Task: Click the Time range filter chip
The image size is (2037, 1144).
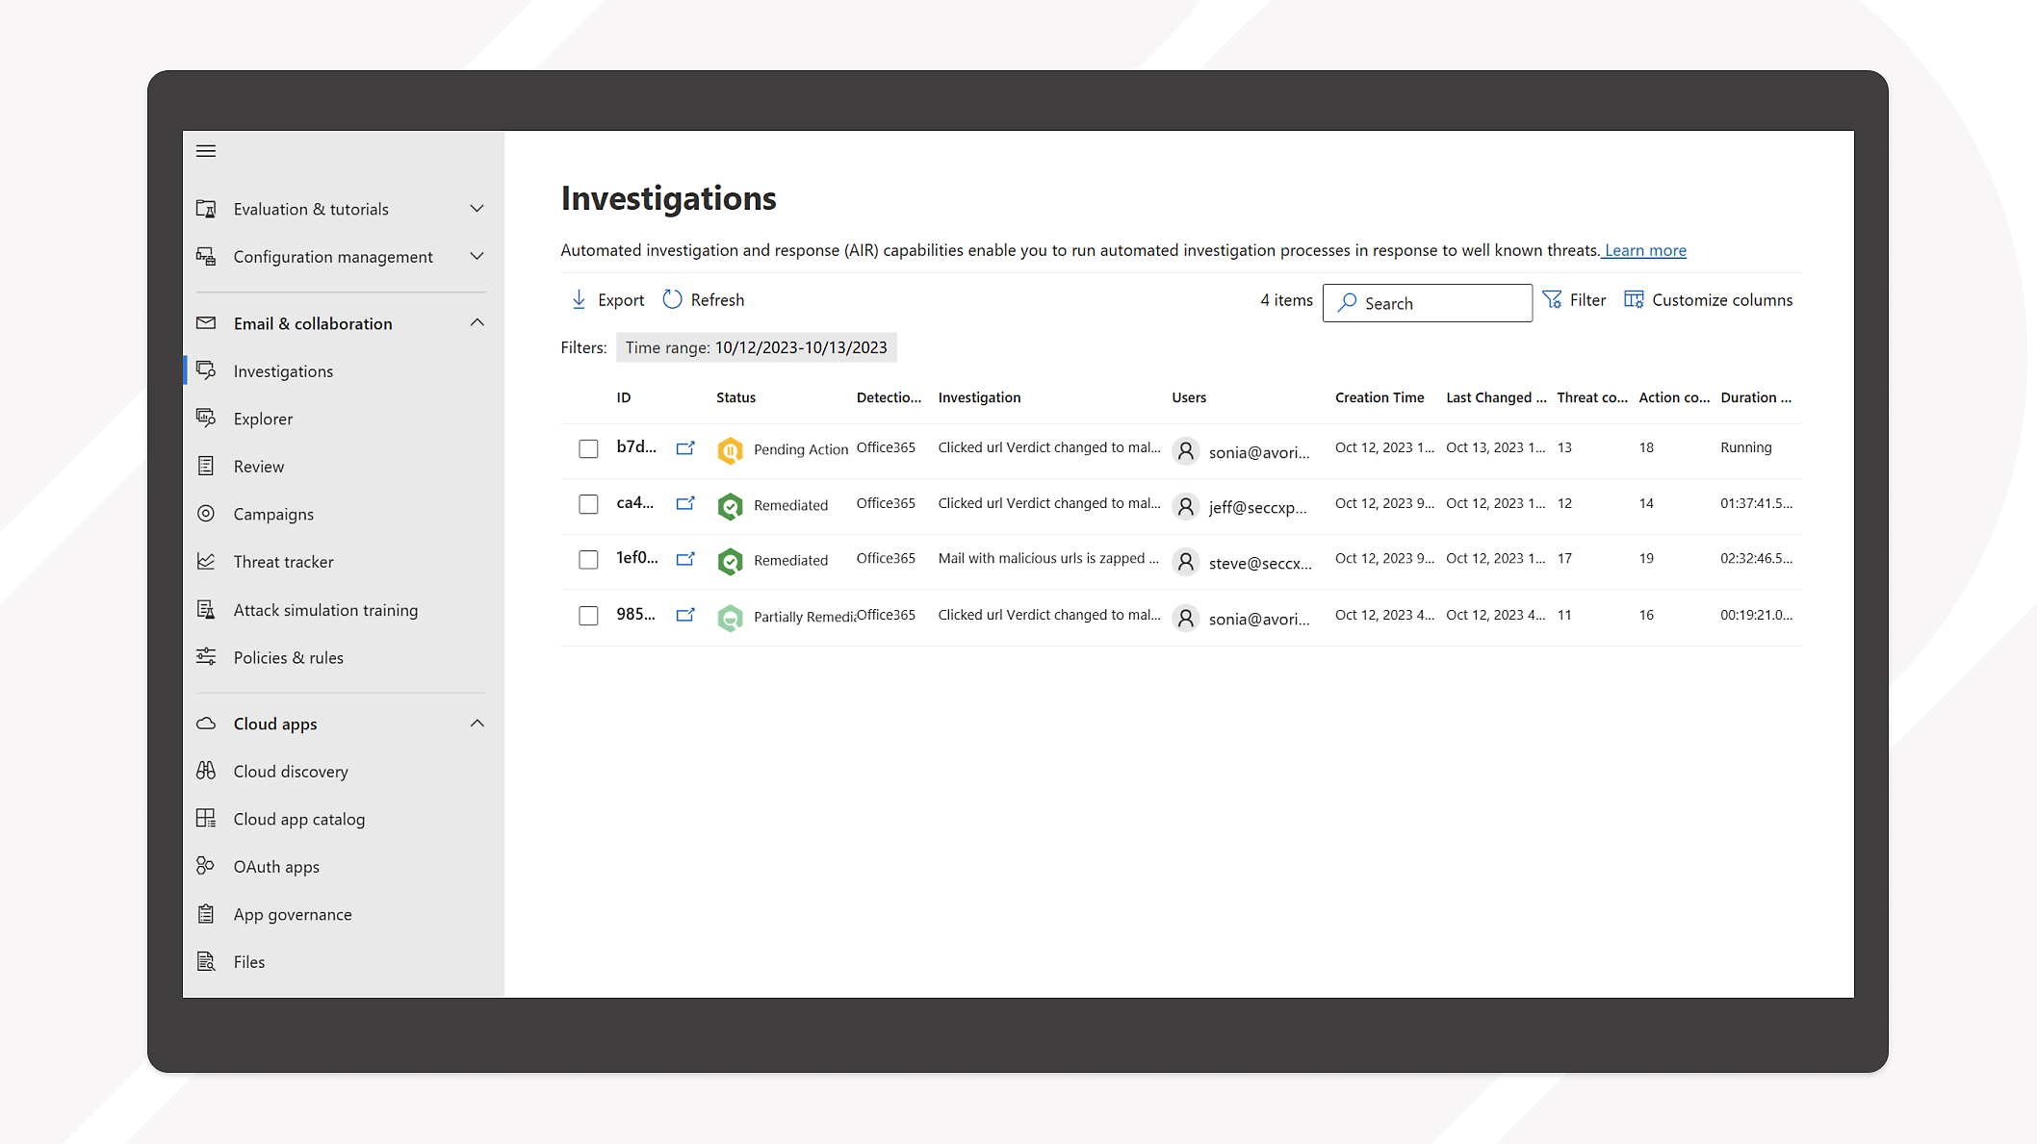Action: pos(756,347)
